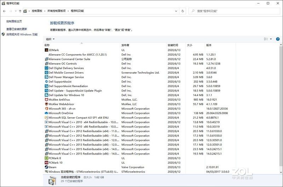The image size is (283, 187).
Task: Sort by the 名称 column header
Action: (x=82, y=45)
